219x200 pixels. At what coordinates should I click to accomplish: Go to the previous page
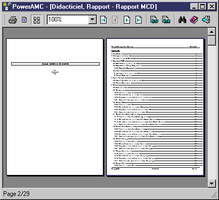pos(115,20)
